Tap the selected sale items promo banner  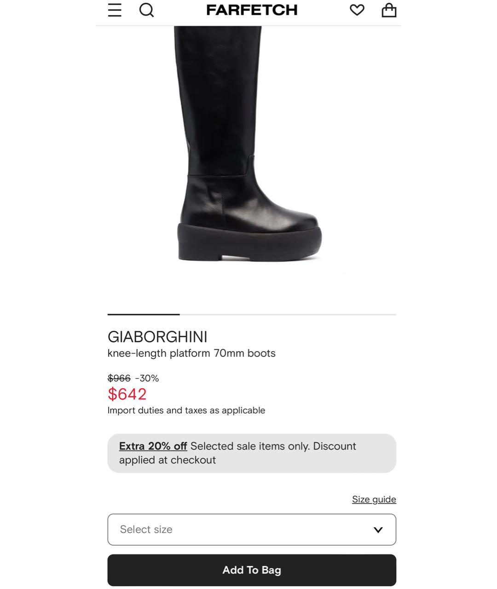[x=252, y=453]
